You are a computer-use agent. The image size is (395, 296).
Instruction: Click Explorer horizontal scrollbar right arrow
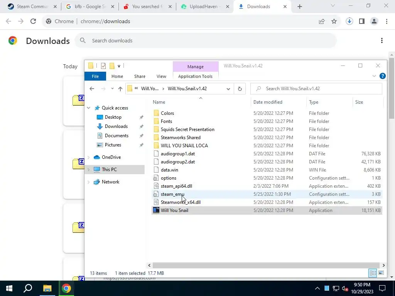[x=383, y=265]
